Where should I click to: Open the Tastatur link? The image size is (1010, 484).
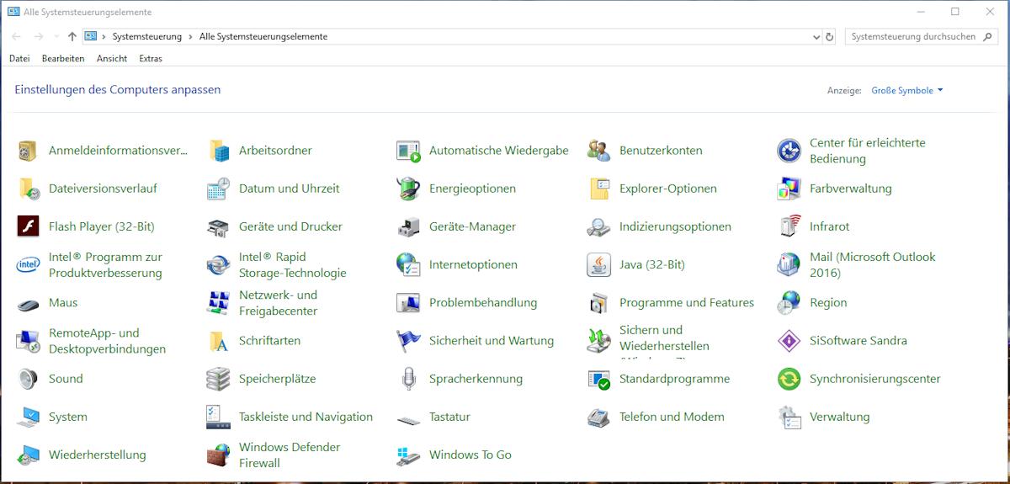point(449,417)
